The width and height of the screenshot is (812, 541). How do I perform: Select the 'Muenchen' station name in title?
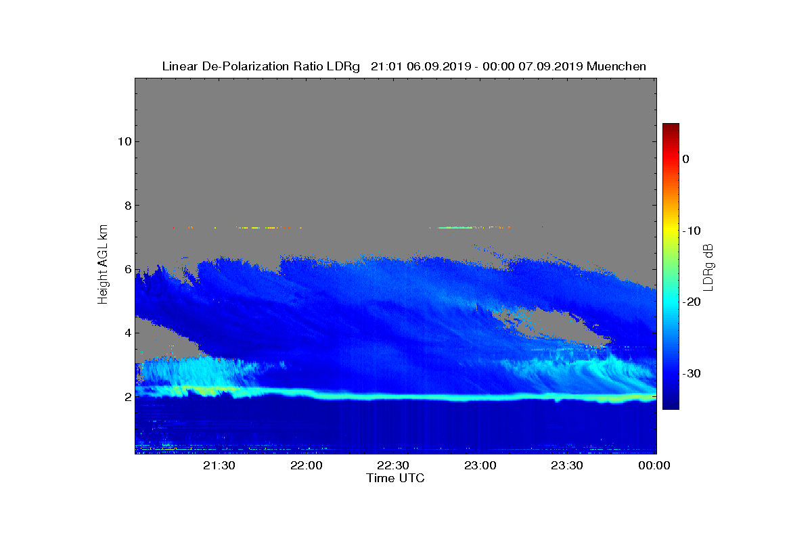coord(616,66)
